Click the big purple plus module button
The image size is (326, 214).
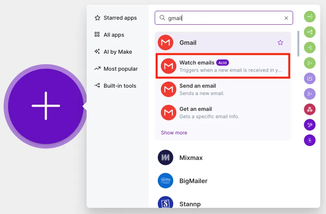pyautogui.click(x=46, y=106)
